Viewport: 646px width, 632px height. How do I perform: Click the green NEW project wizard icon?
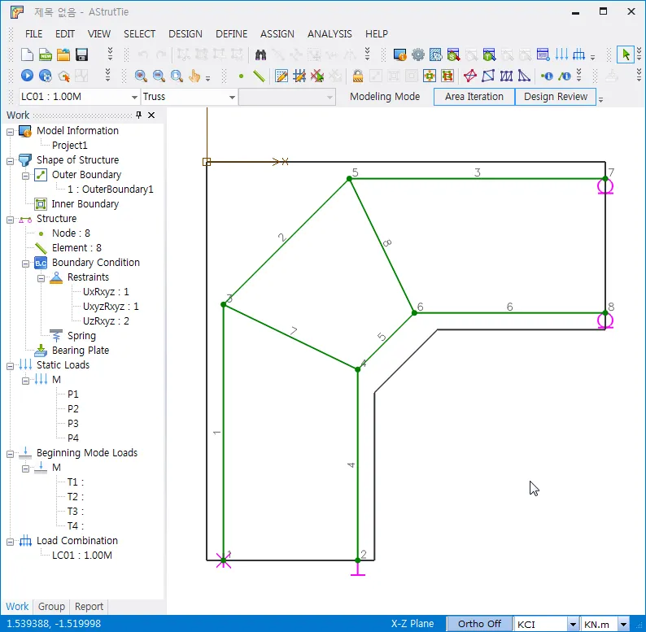click(x=46, y=54)
